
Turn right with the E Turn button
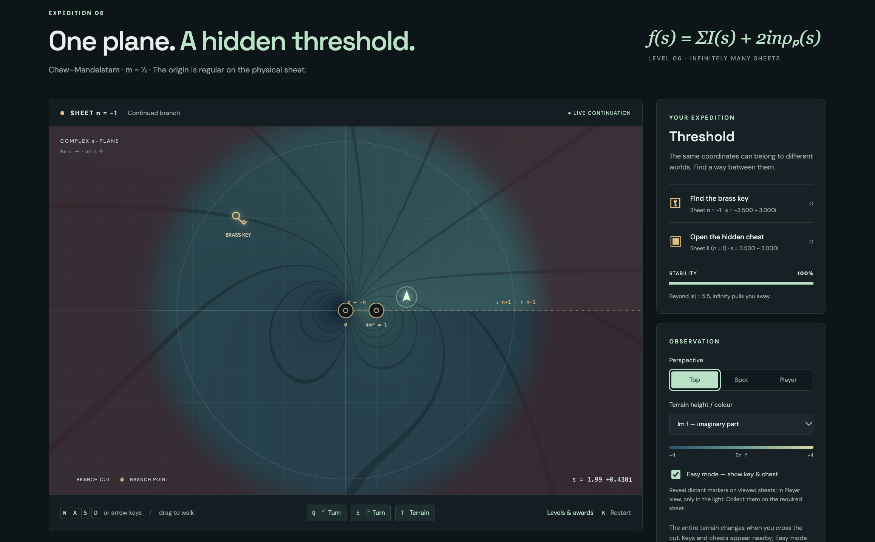pyautogui.click(x=371, y=513)
